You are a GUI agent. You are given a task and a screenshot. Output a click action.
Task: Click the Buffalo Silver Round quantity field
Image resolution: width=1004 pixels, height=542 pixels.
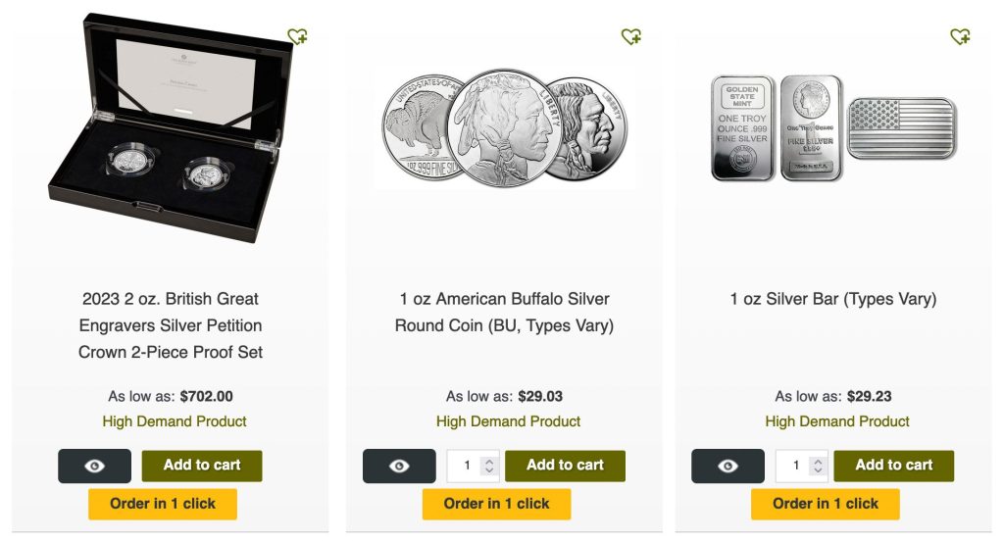click(467, 467)
